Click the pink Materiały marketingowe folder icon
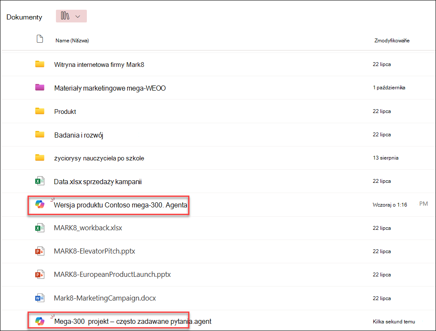Image resolution: width=436 pixels, height=331 pixels. click(40, 88)
